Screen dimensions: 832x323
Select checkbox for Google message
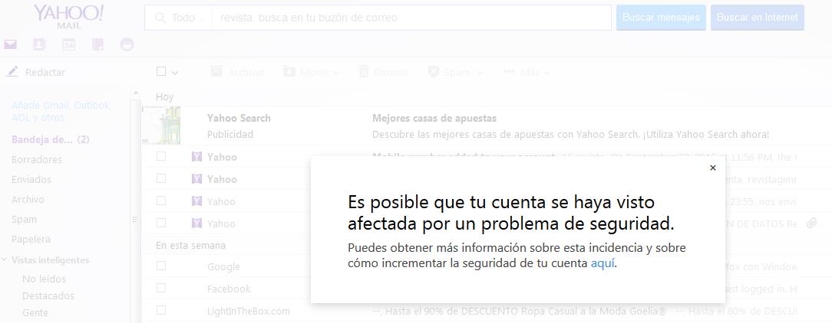[161, 266]
